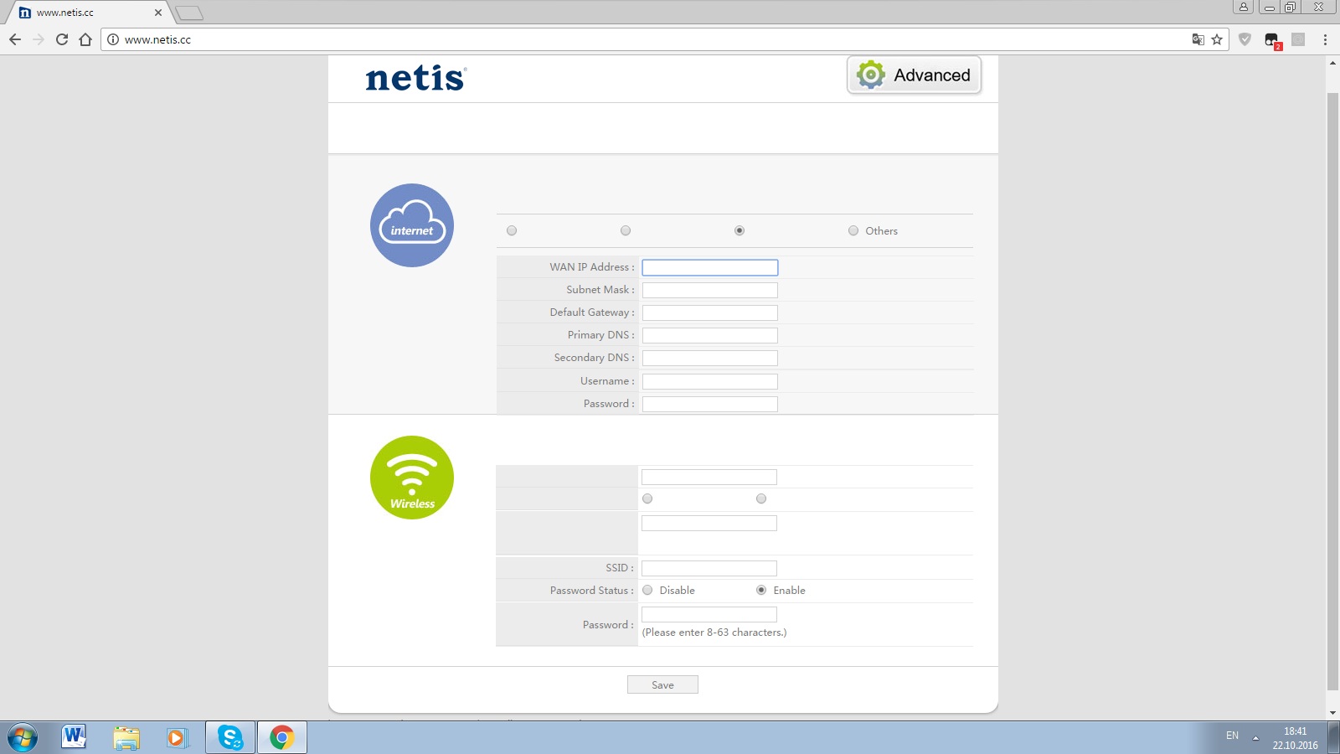Open the Windows Start menu

[x=23, y=738]
